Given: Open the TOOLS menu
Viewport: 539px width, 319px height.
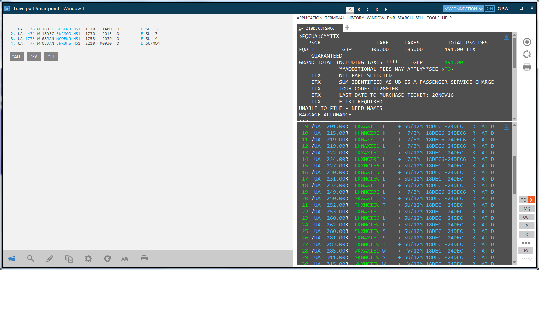Looking at the screenshot, I should coord(433,18).
